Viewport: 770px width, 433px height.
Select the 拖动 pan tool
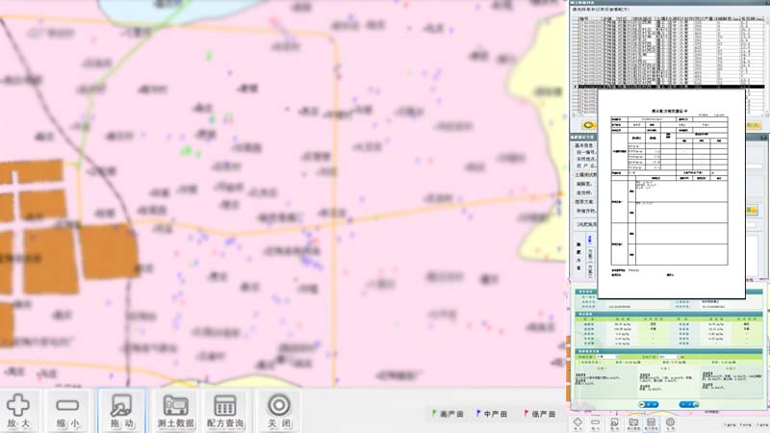[121, 410]
